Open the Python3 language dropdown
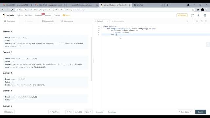This screenshot has width=210, height=118. [101, 21]
